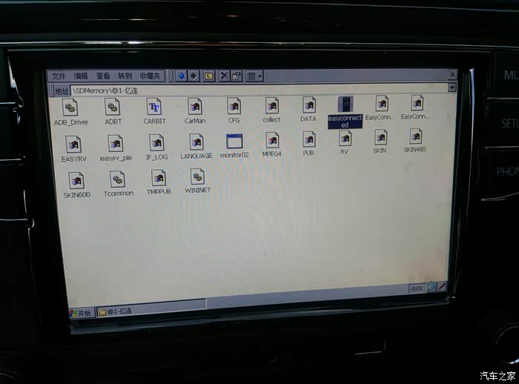The height and width of the screenshot is (384, 519).
Task: Go up one folder level
Action: [208, 76]
